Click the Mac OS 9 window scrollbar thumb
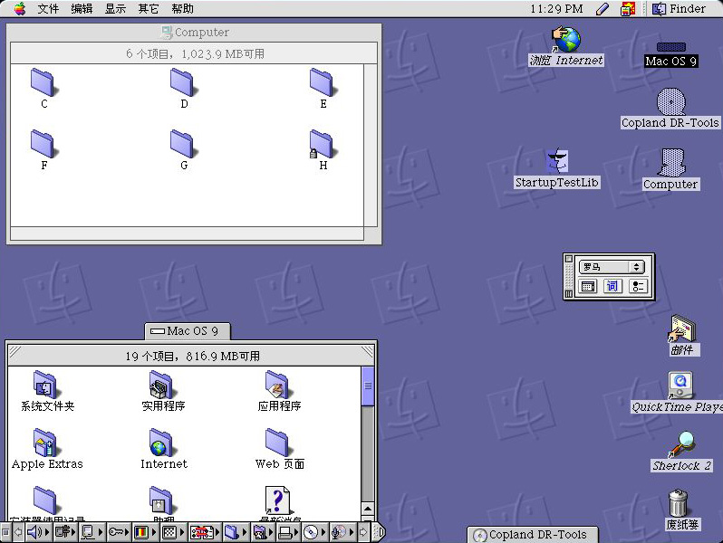 click(368, 385)
